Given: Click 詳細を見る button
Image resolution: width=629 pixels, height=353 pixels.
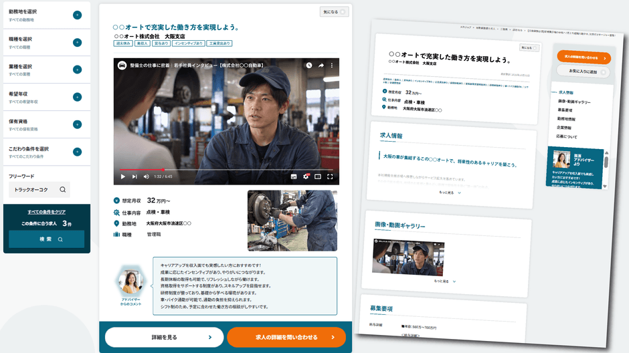Looking at the screenshot, I should (x=164, y=338).
